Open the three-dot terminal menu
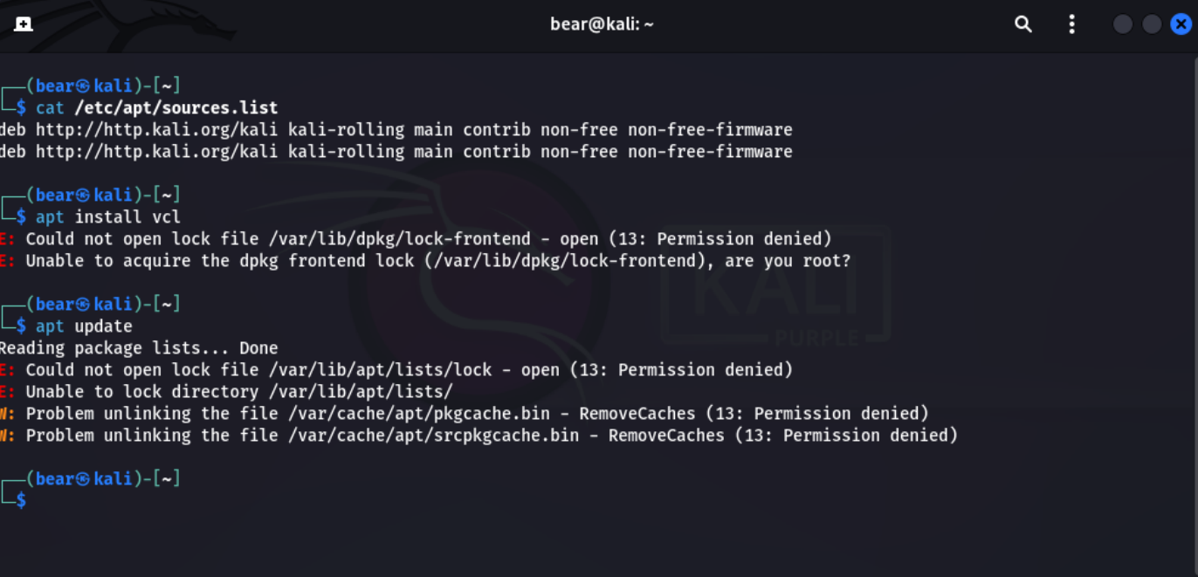The image size is (1198, 577). (x=1071, y=24)
